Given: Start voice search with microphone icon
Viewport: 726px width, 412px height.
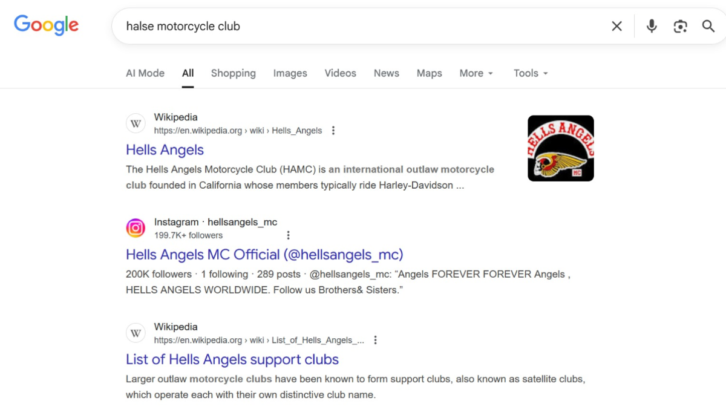Looking at the screenshot, I should point(652,26).
